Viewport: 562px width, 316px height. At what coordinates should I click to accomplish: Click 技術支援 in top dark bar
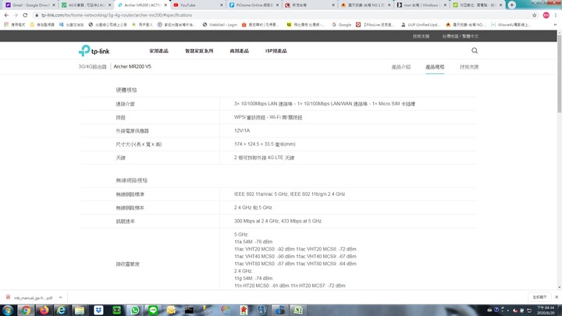tap(421, 36)
